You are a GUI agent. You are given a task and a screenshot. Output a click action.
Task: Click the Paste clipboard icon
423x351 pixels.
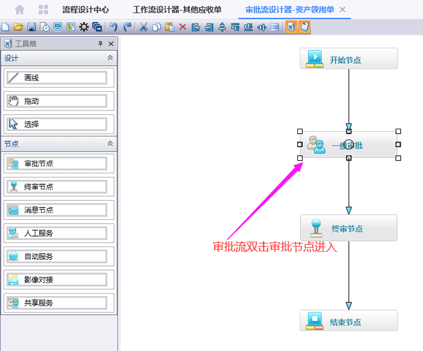(x=170, y=27)
